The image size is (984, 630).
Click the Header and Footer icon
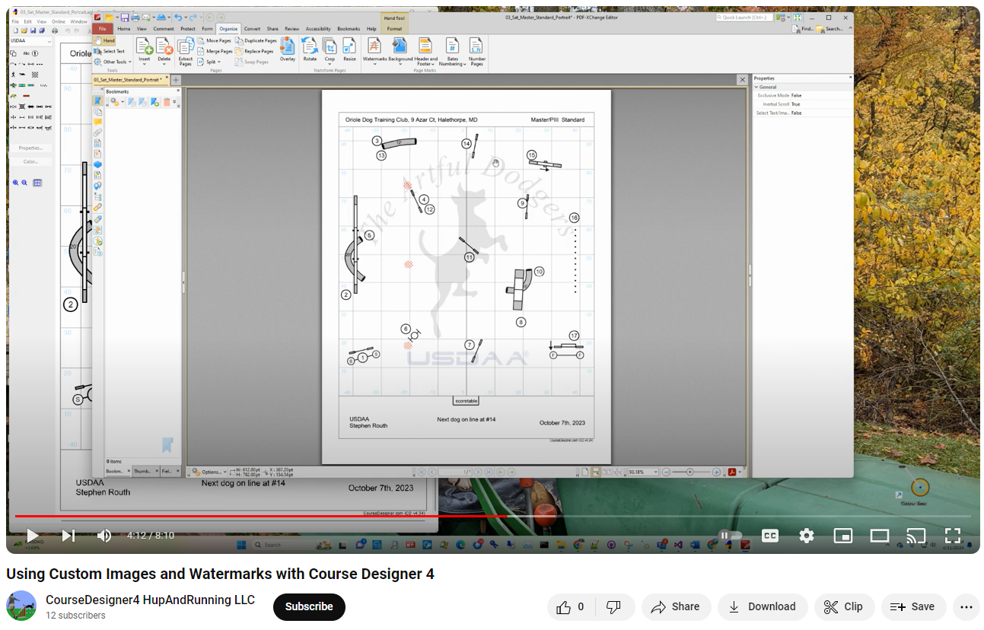coord(425,50)
